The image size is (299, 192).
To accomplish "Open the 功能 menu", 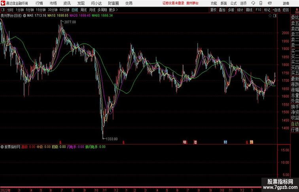I will 214,3.
